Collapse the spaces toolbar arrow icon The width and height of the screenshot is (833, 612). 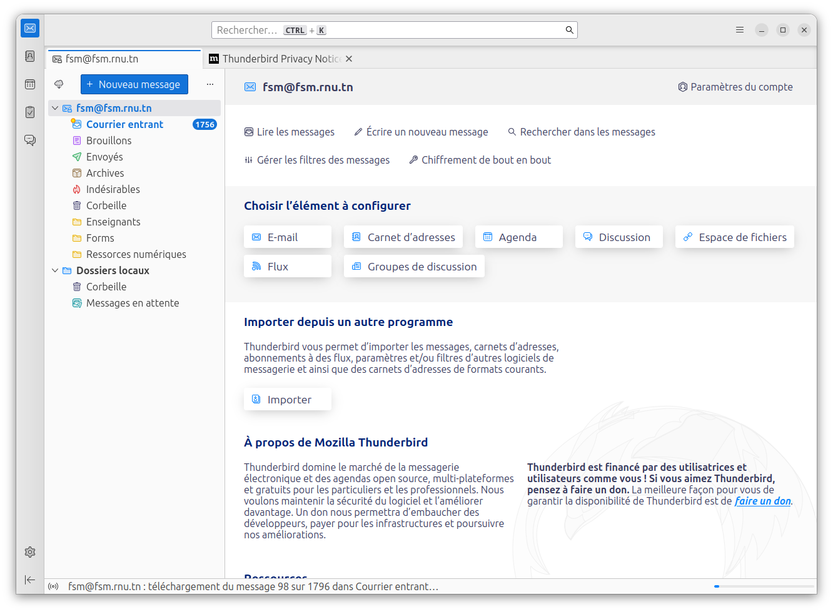point(30,580)
